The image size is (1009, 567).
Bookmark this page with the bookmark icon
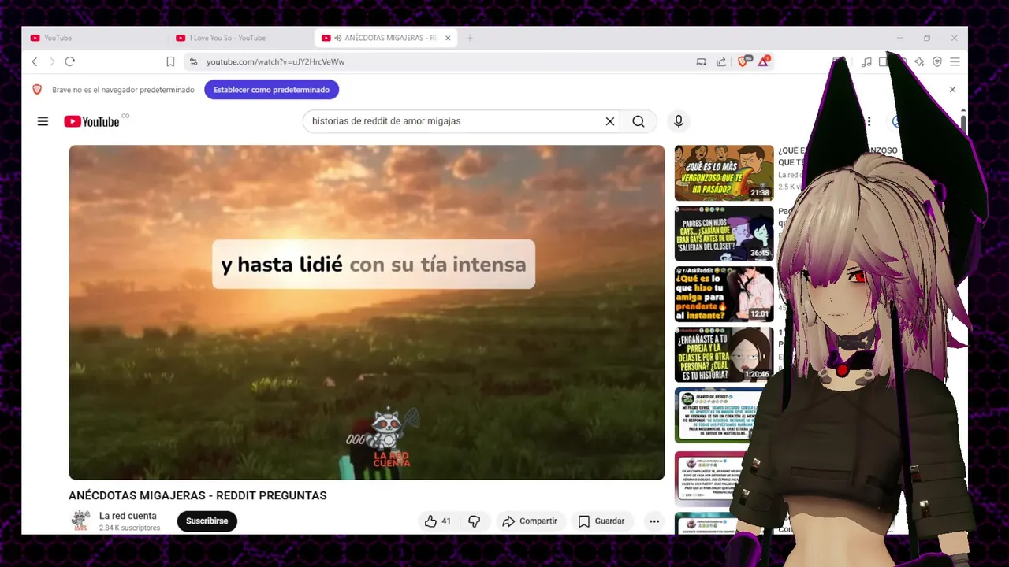170,61
